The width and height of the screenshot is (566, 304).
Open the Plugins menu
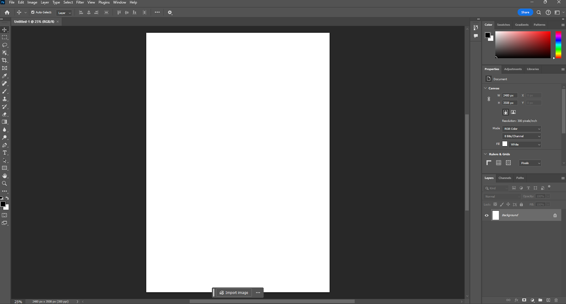point(104,2)
